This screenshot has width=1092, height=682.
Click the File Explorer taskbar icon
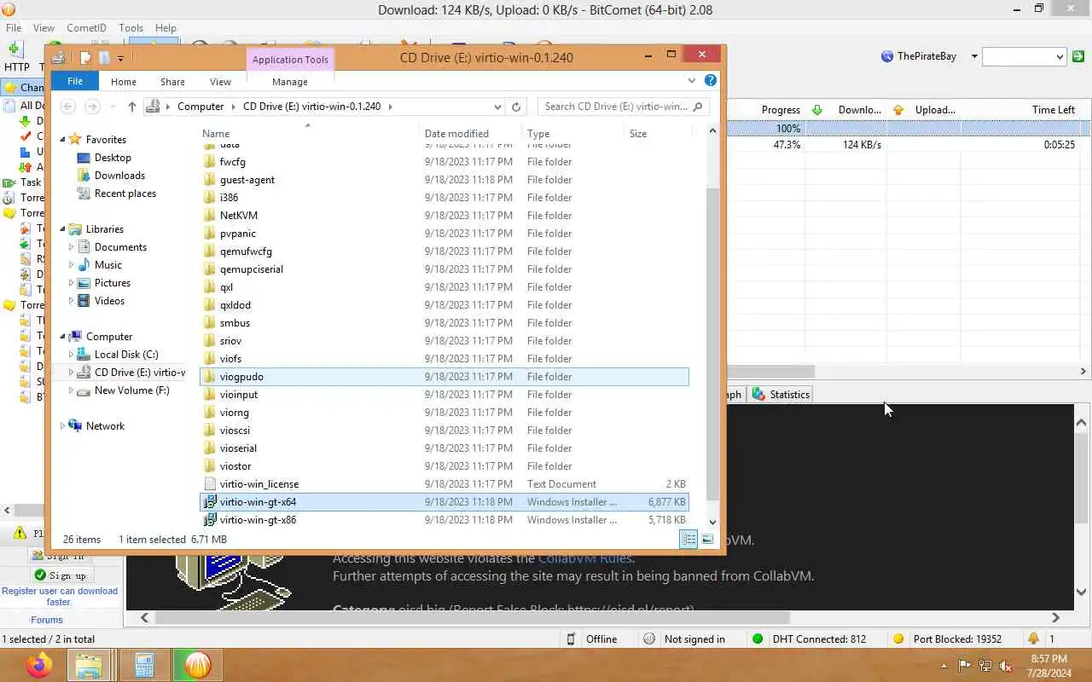point(90,665)
